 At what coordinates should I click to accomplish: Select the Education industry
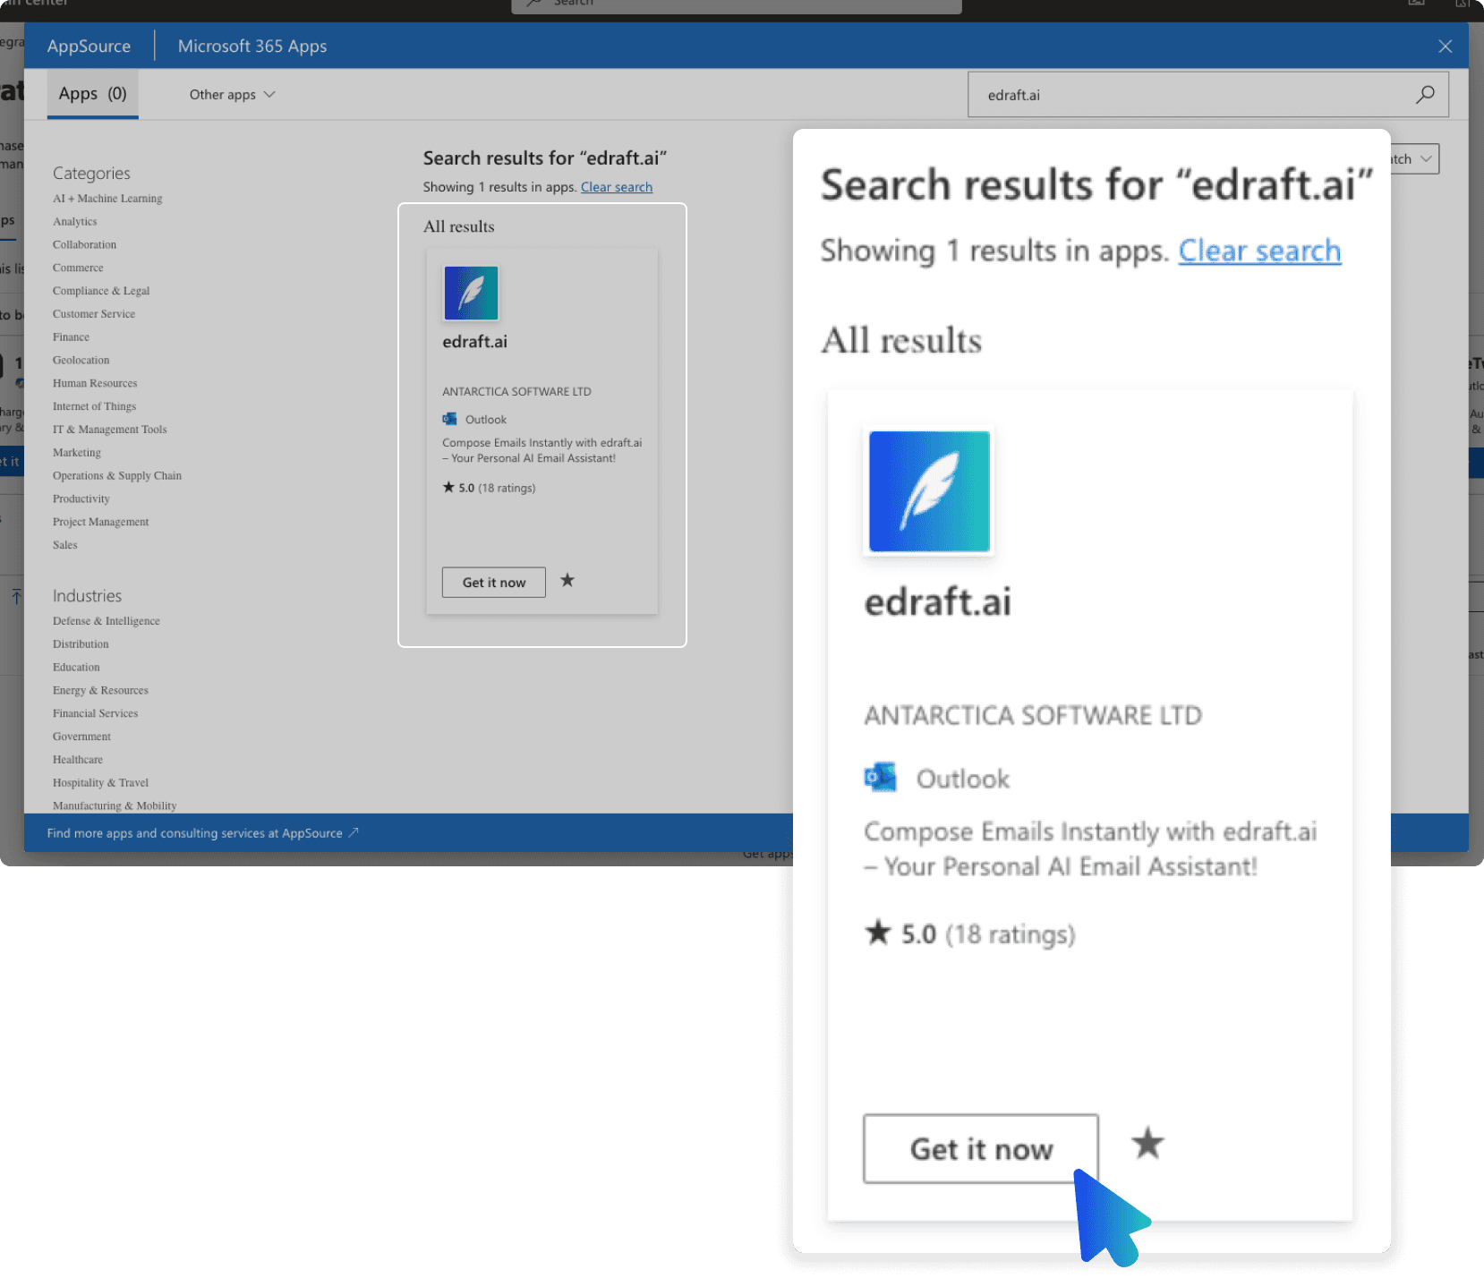tap(76, 667)
